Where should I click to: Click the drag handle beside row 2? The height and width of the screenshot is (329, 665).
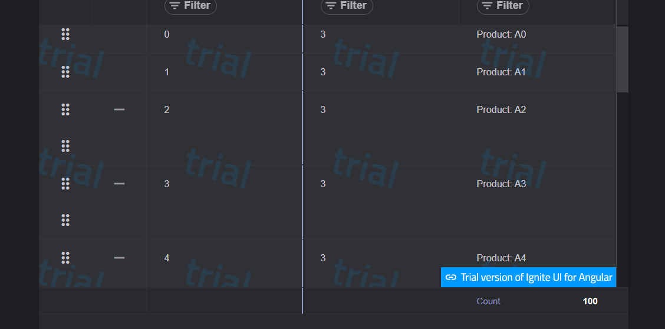tap(65, 109)
